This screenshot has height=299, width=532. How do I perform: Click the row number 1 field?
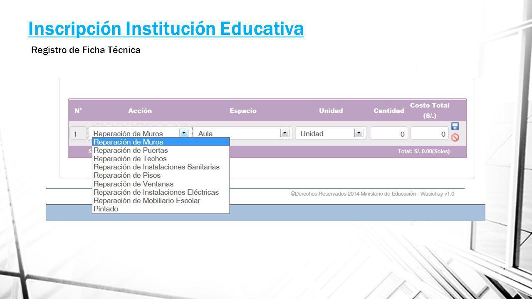click(x=78, y=133)
